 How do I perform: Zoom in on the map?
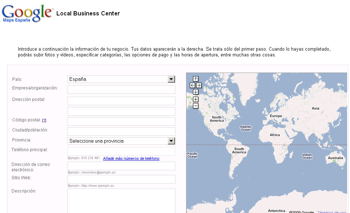pos(195,99)
